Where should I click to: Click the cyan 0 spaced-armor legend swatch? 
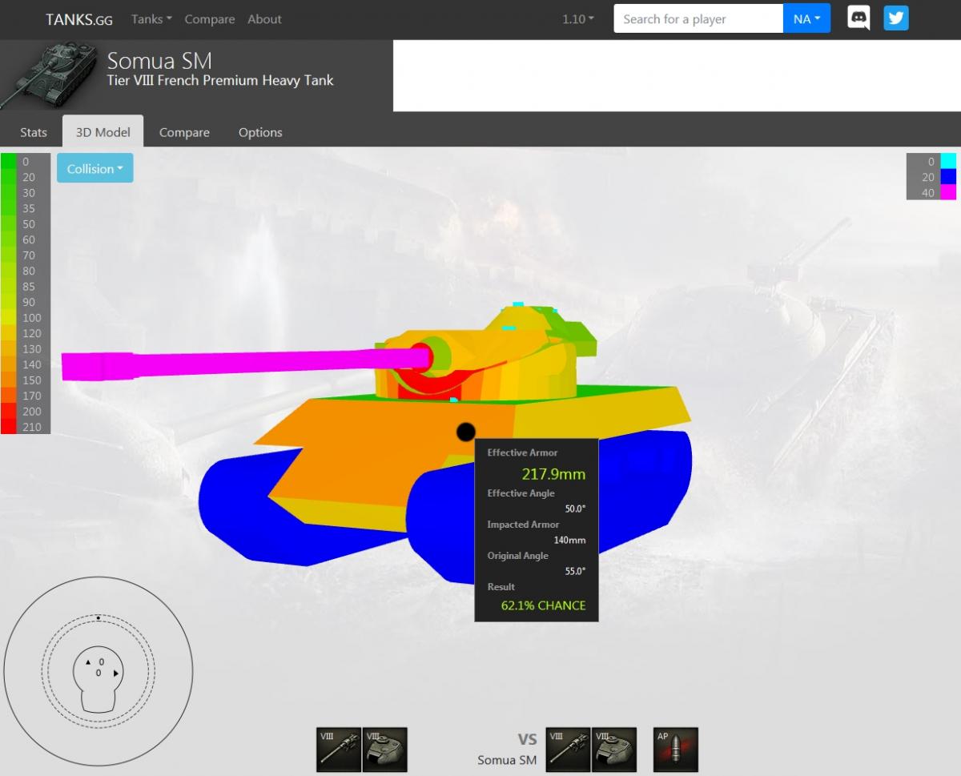click(948, 161)
